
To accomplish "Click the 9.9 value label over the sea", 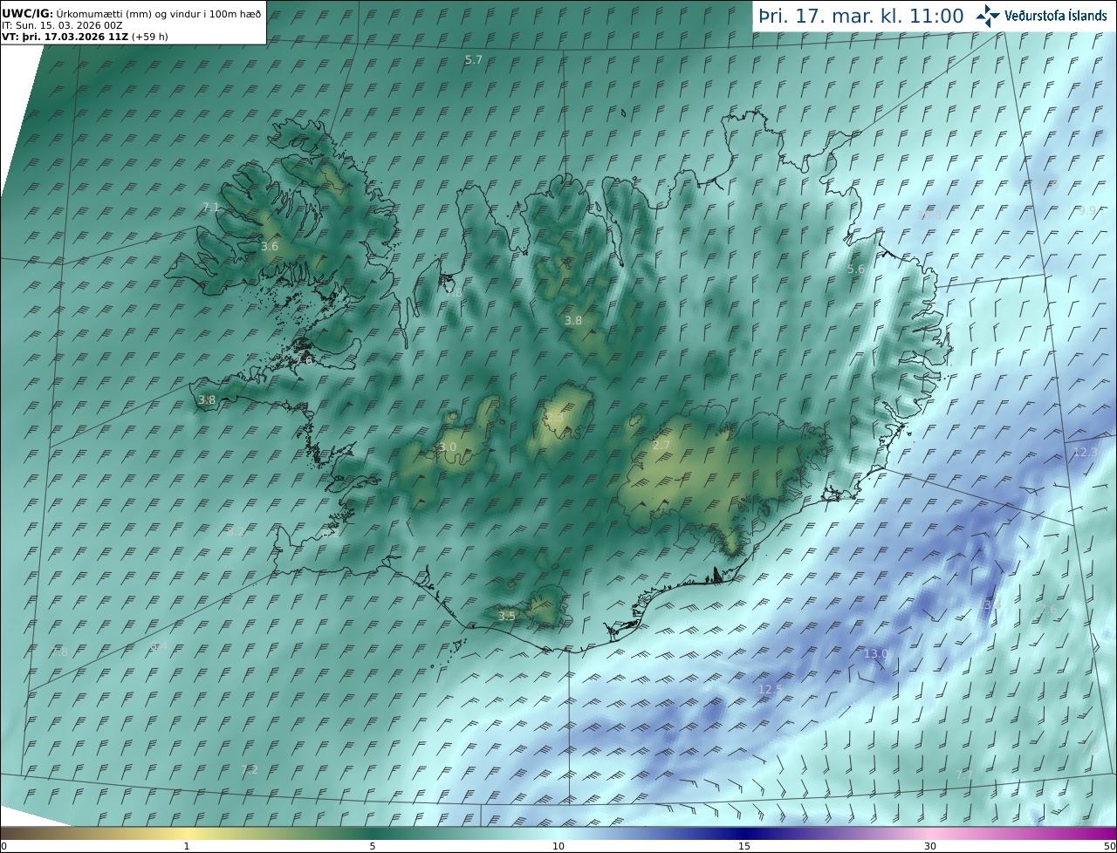I will click(x=1087, y=211).
